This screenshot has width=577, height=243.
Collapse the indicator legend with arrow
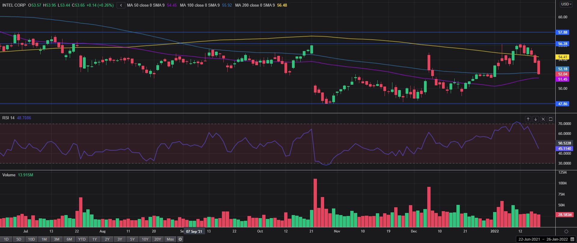pyautogui.click(x=121, y=5)
